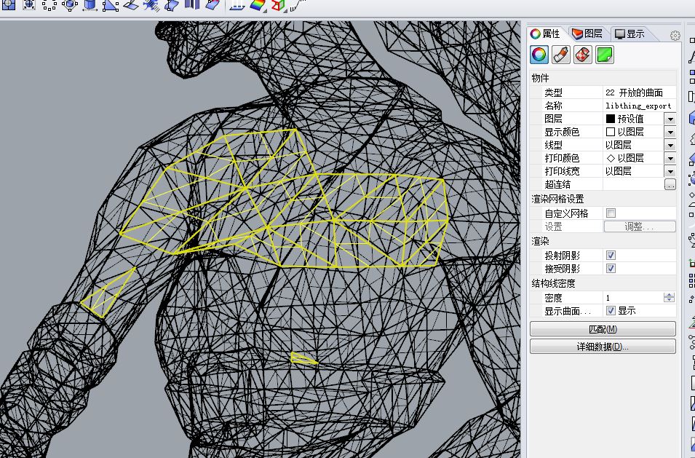The height and width of the screenshot is (458, 695).
Task: Open the 图层 预设值 dropdown
Action: (x=669, y=119)
